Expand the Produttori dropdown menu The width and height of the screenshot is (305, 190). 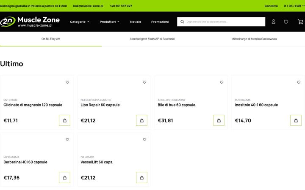tap(110, 22)
